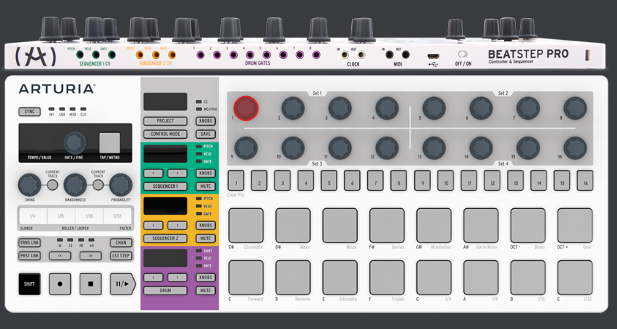Mute Sequencer 2
This screenshot has width=617, height=329.
click(x=206, y=239)
